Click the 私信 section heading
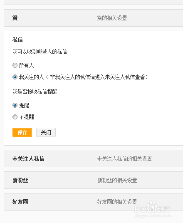 pyautogui.click(x=17, y=40)
